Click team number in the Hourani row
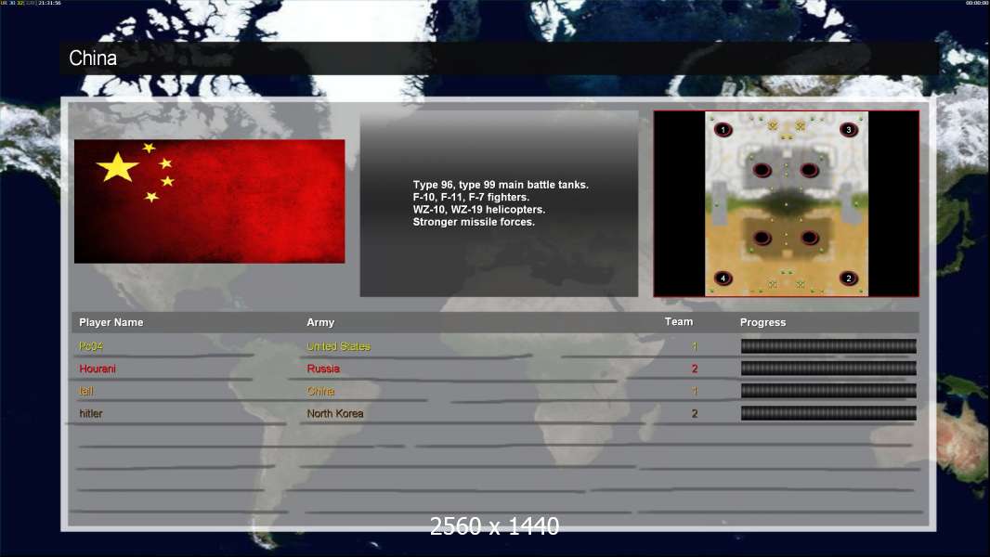The width and height of the screenshot is (990, 557). (695, 369)
